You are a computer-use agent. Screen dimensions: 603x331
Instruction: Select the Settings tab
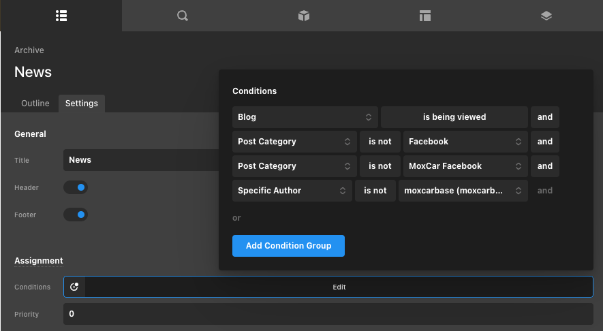click(81, 104)
